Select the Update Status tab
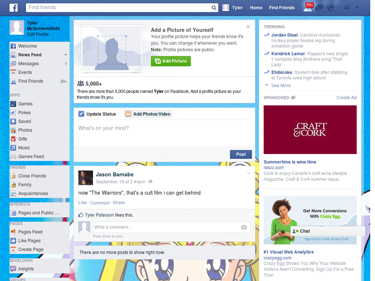The width and height of the screenshot is (375, 281). [x=97, y=114]
